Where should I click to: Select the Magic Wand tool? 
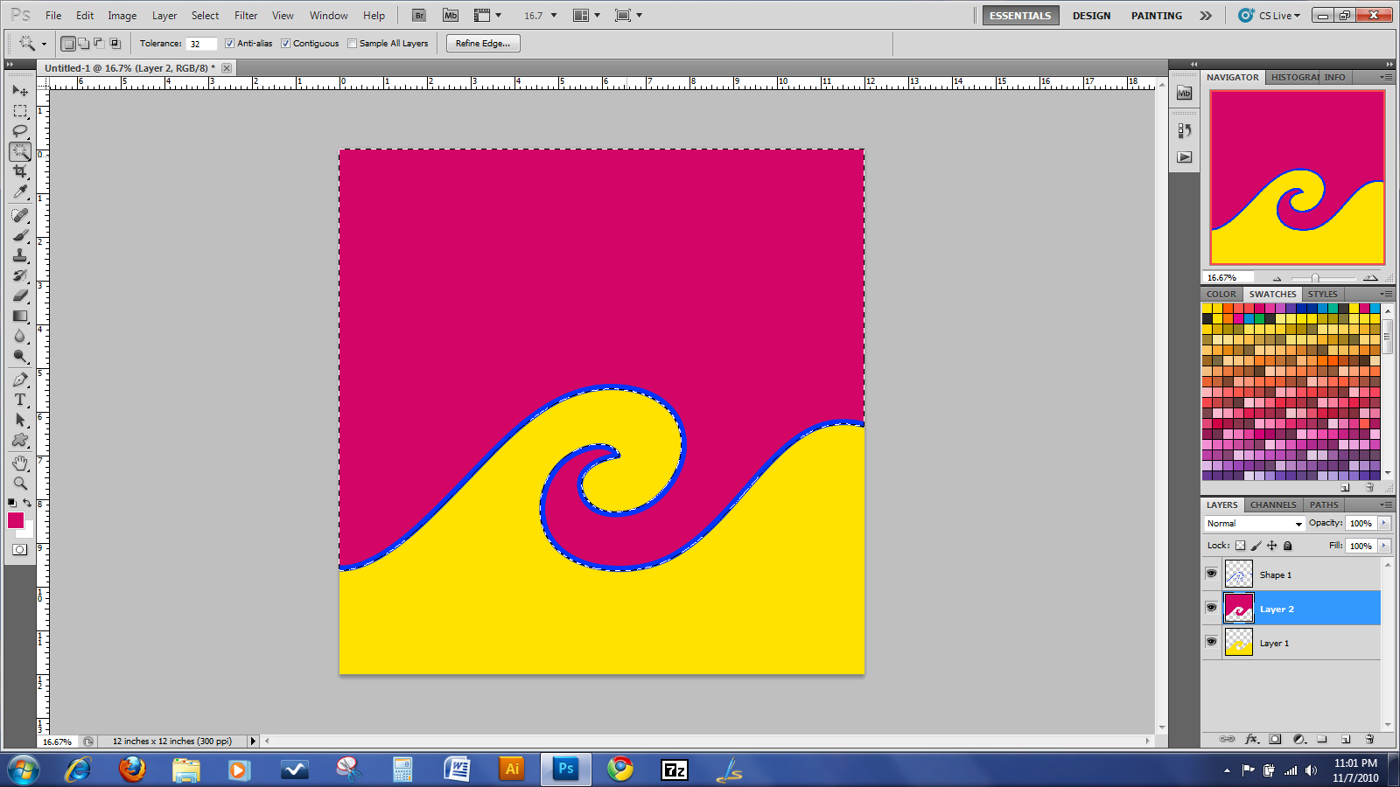point(20,151)
